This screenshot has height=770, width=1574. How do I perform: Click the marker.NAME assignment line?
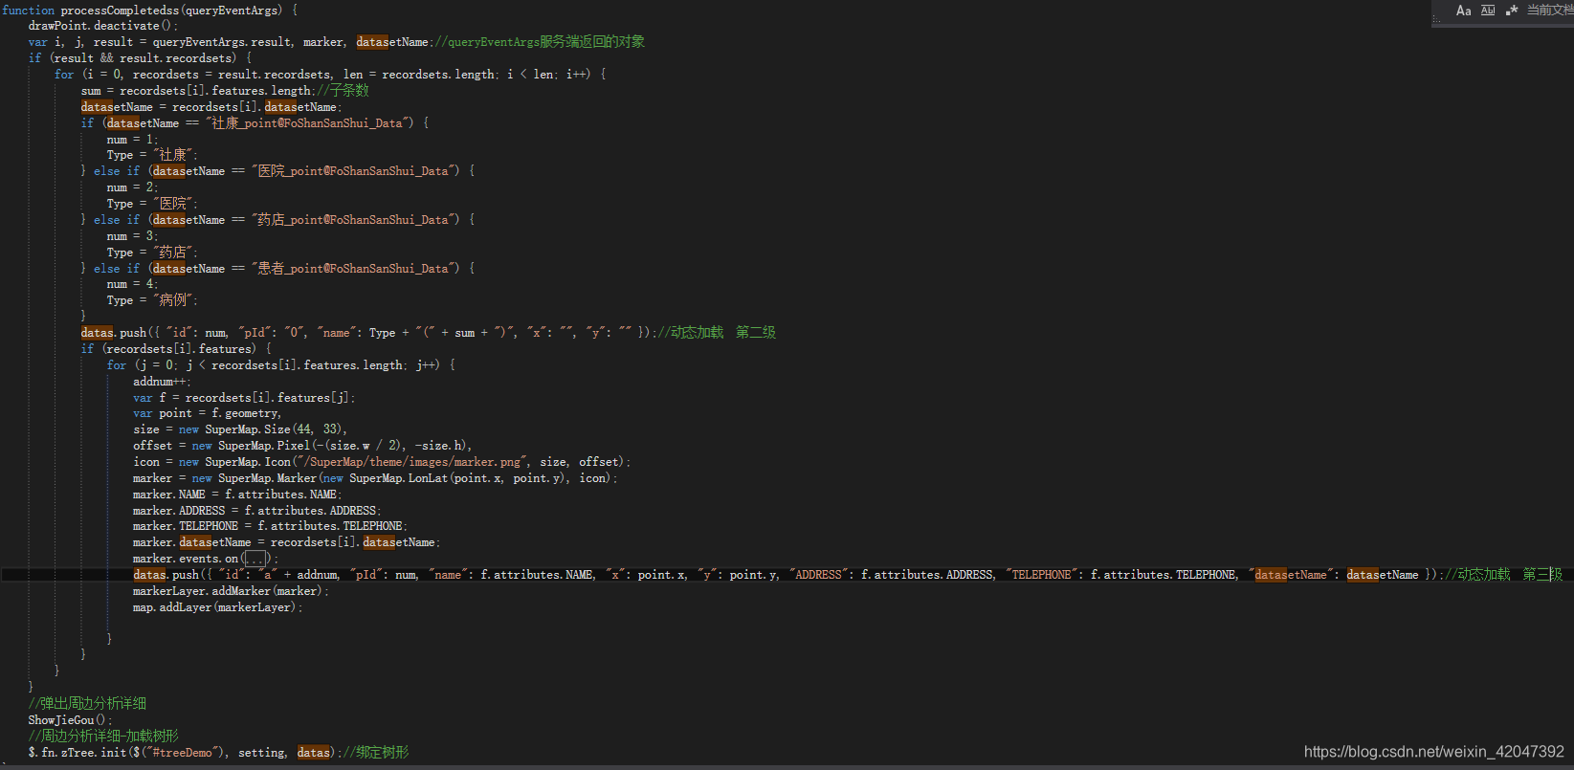coord(237,495)
